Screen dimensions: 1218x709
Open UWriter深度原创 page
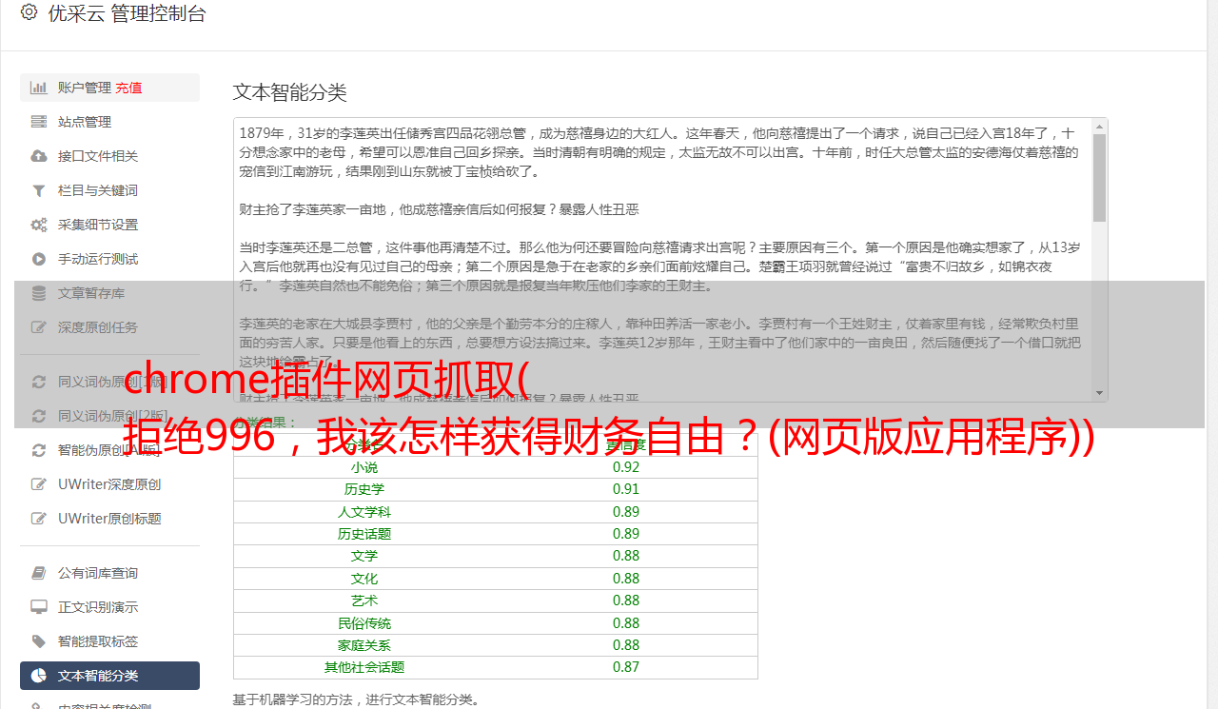click(x=109, y=484)
